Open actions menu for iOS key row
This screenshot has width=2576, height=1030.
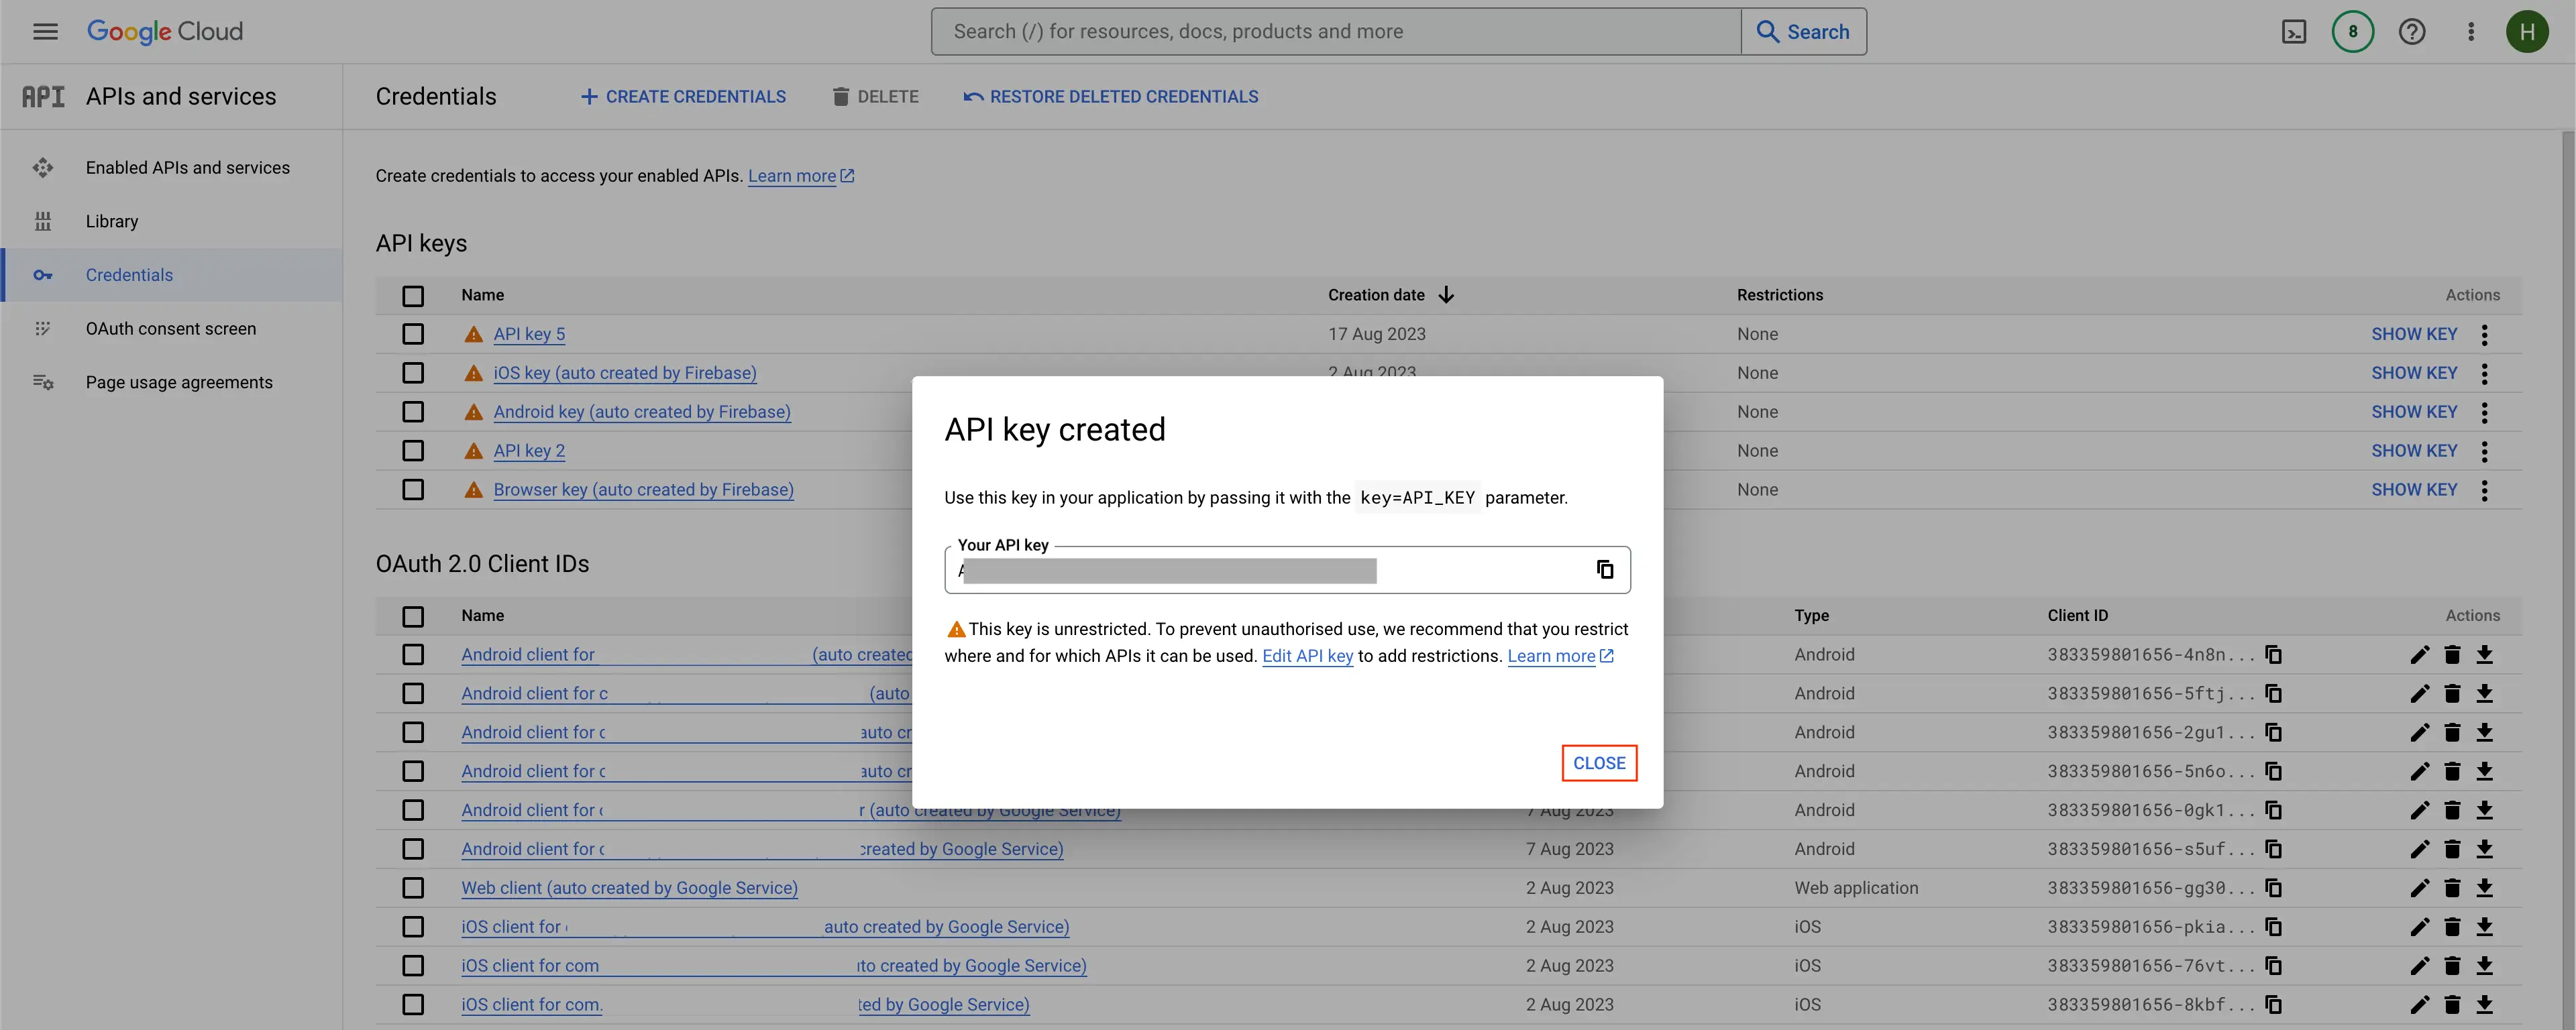point(2485,373)
